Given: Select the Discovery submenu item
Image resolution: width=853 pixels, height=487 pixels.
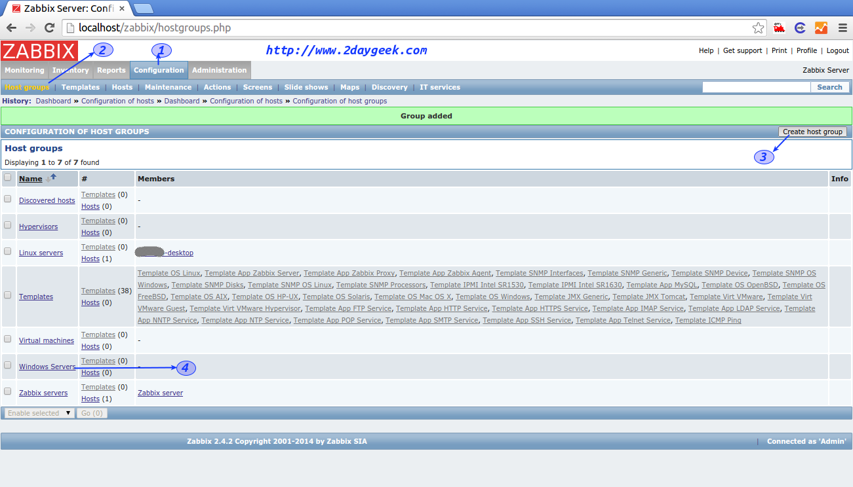Looking at the screenshot, I should (x=389, y=87).
